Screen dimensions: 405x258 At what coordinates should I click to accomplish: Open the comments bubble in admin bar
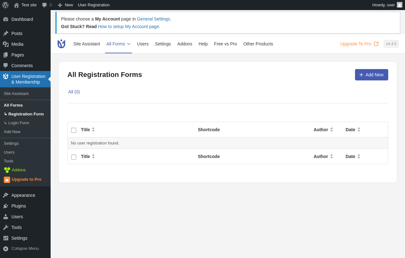(45, 5)
